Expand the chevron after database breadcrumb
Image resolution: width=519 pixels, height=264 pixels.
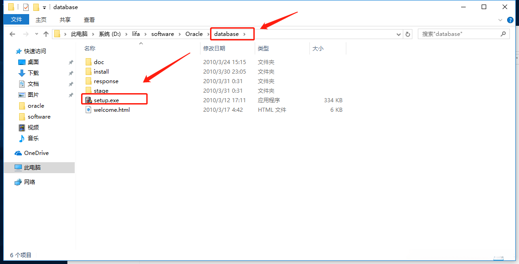click(245, 34)
